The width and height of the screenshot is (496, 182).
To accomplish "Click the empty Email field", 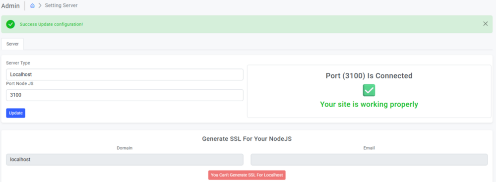I will [x=369, y=160].
